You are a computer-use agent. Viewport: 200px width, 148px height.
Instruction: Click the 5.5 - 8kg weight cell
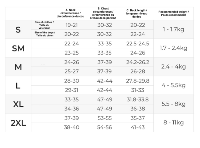(x=173, y=104)
